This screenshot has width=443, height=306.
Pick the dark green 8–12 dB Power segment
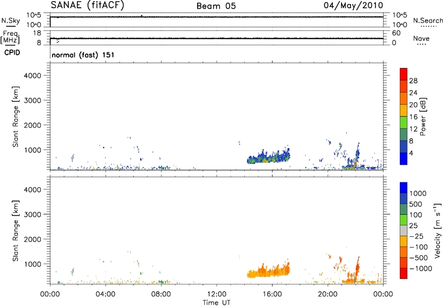[x=404, y=135]
